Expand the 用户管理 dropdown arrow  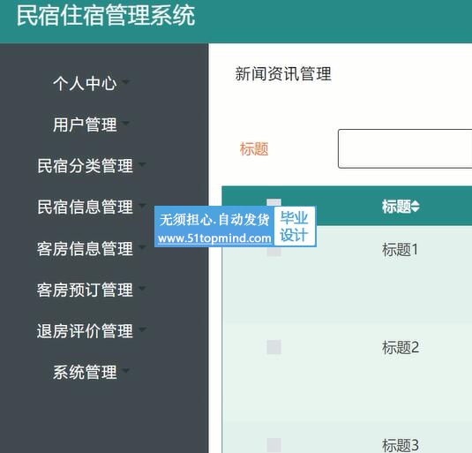click(x=126, y=123)
